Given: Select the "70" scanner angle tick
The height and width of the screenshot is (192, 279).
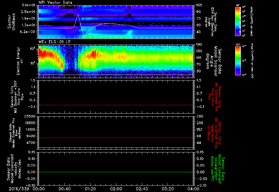Looking at the screenshot, I should click(x=198, y=64).
